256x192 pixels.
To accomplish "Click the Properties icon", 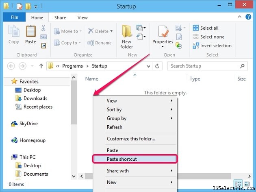I will point(163,31).
